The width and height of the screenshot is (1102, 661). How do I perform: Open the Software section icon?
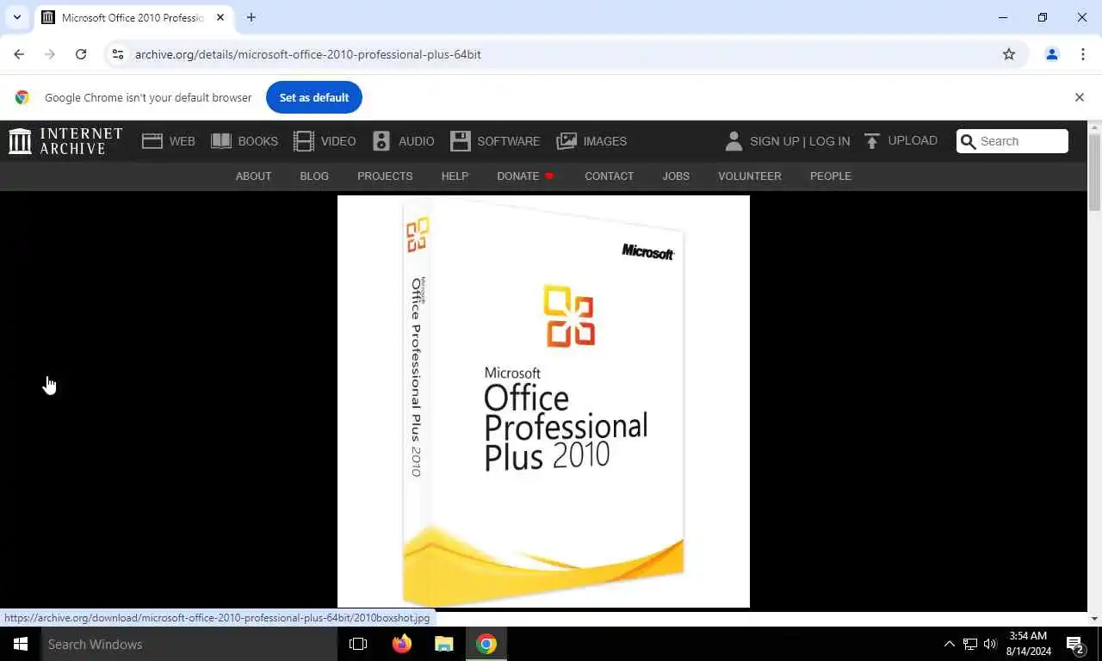point(461,141)
